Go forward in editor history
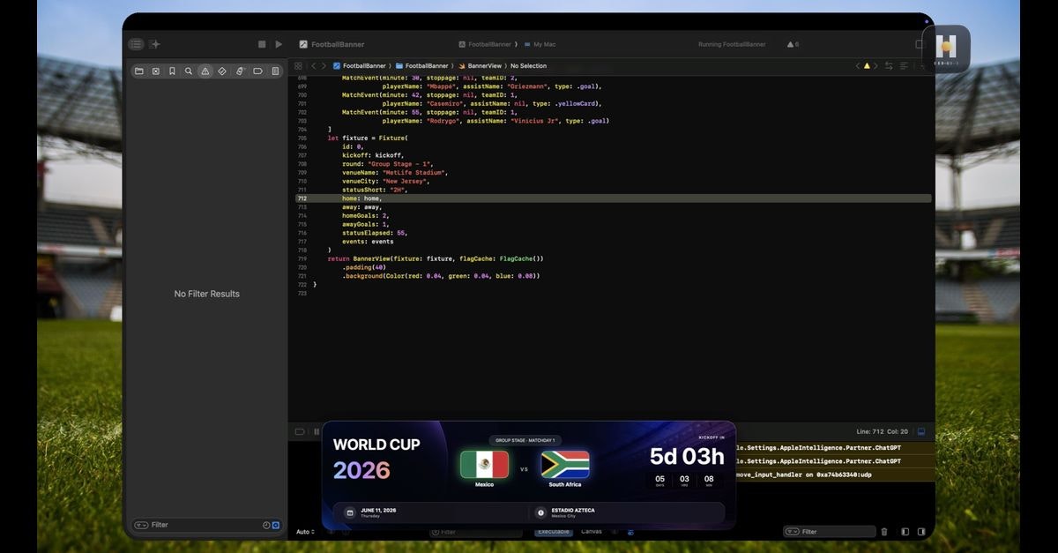The width and height of the screenshot is (1058, 553). 323,66
